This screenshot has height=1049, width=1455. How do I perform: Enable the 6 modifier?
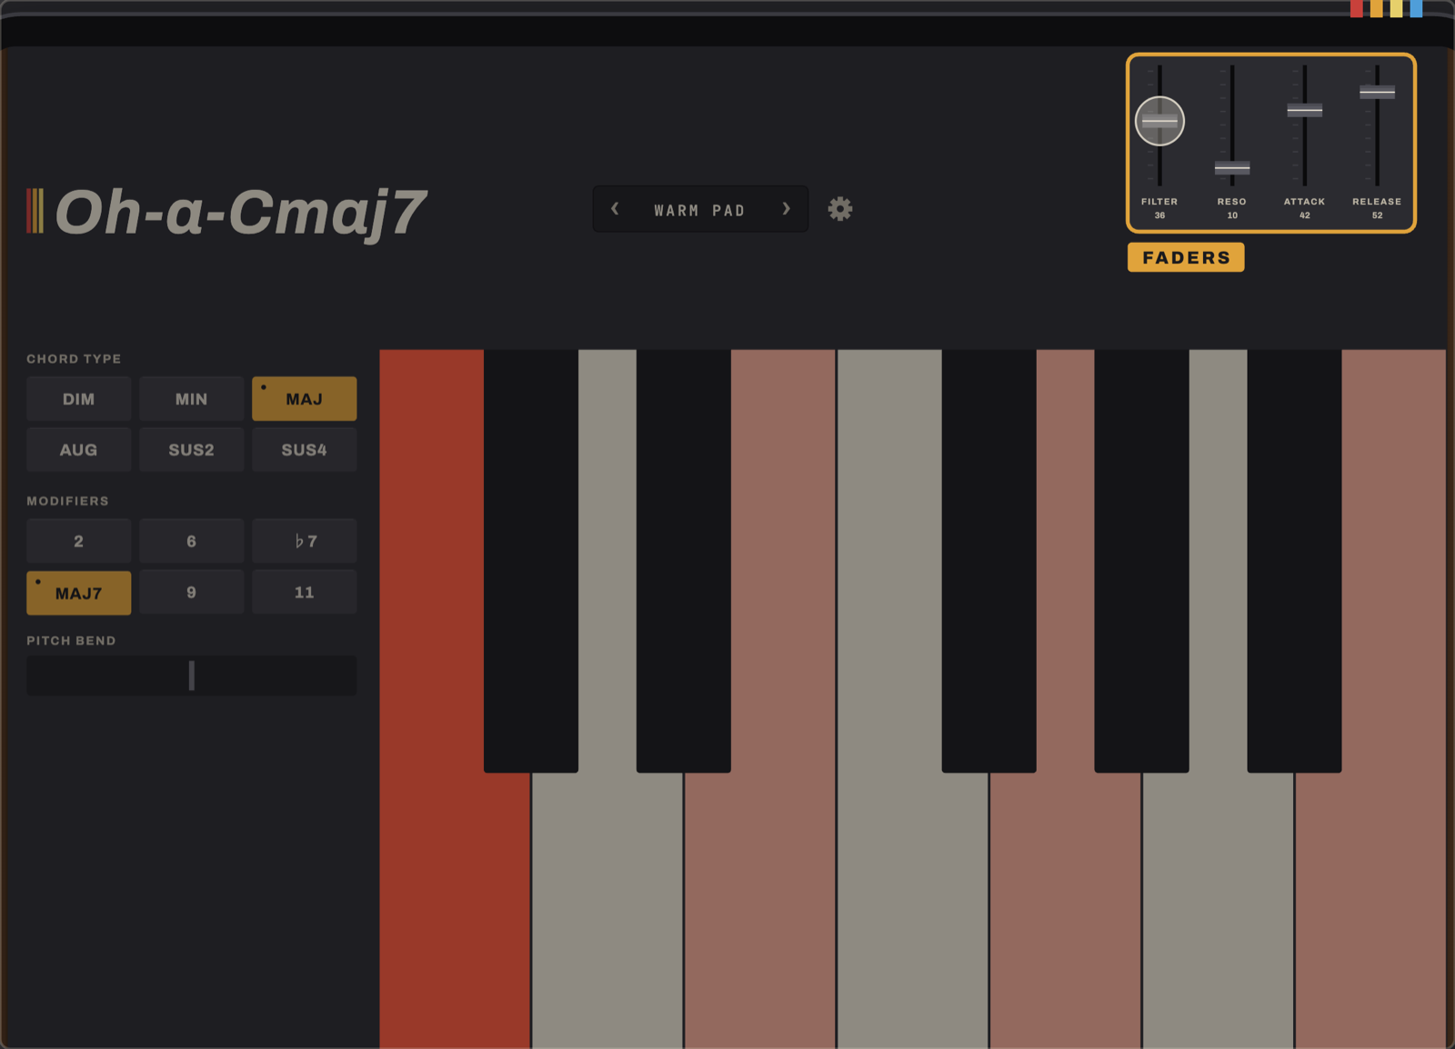point(191,542)
